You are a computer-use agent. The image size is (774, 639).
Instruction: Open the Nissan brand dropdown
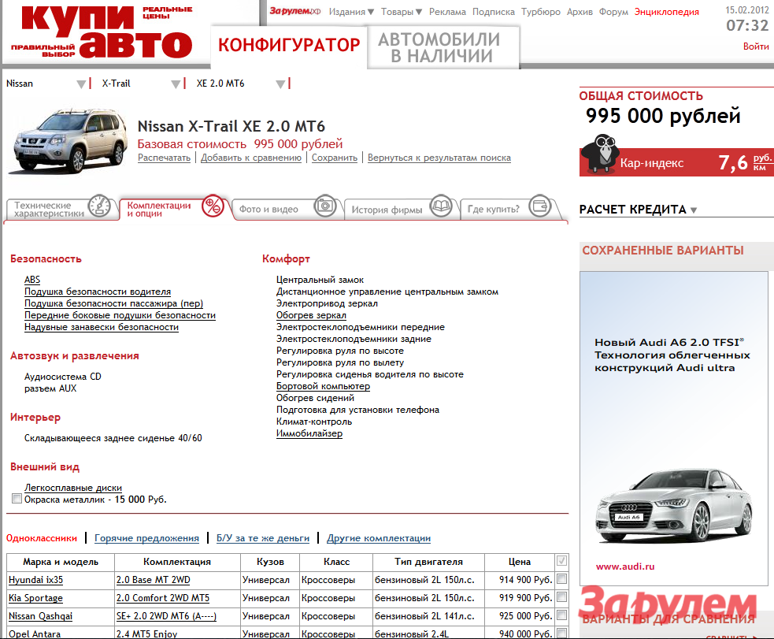pyautogui.click(x=80, y=84)
